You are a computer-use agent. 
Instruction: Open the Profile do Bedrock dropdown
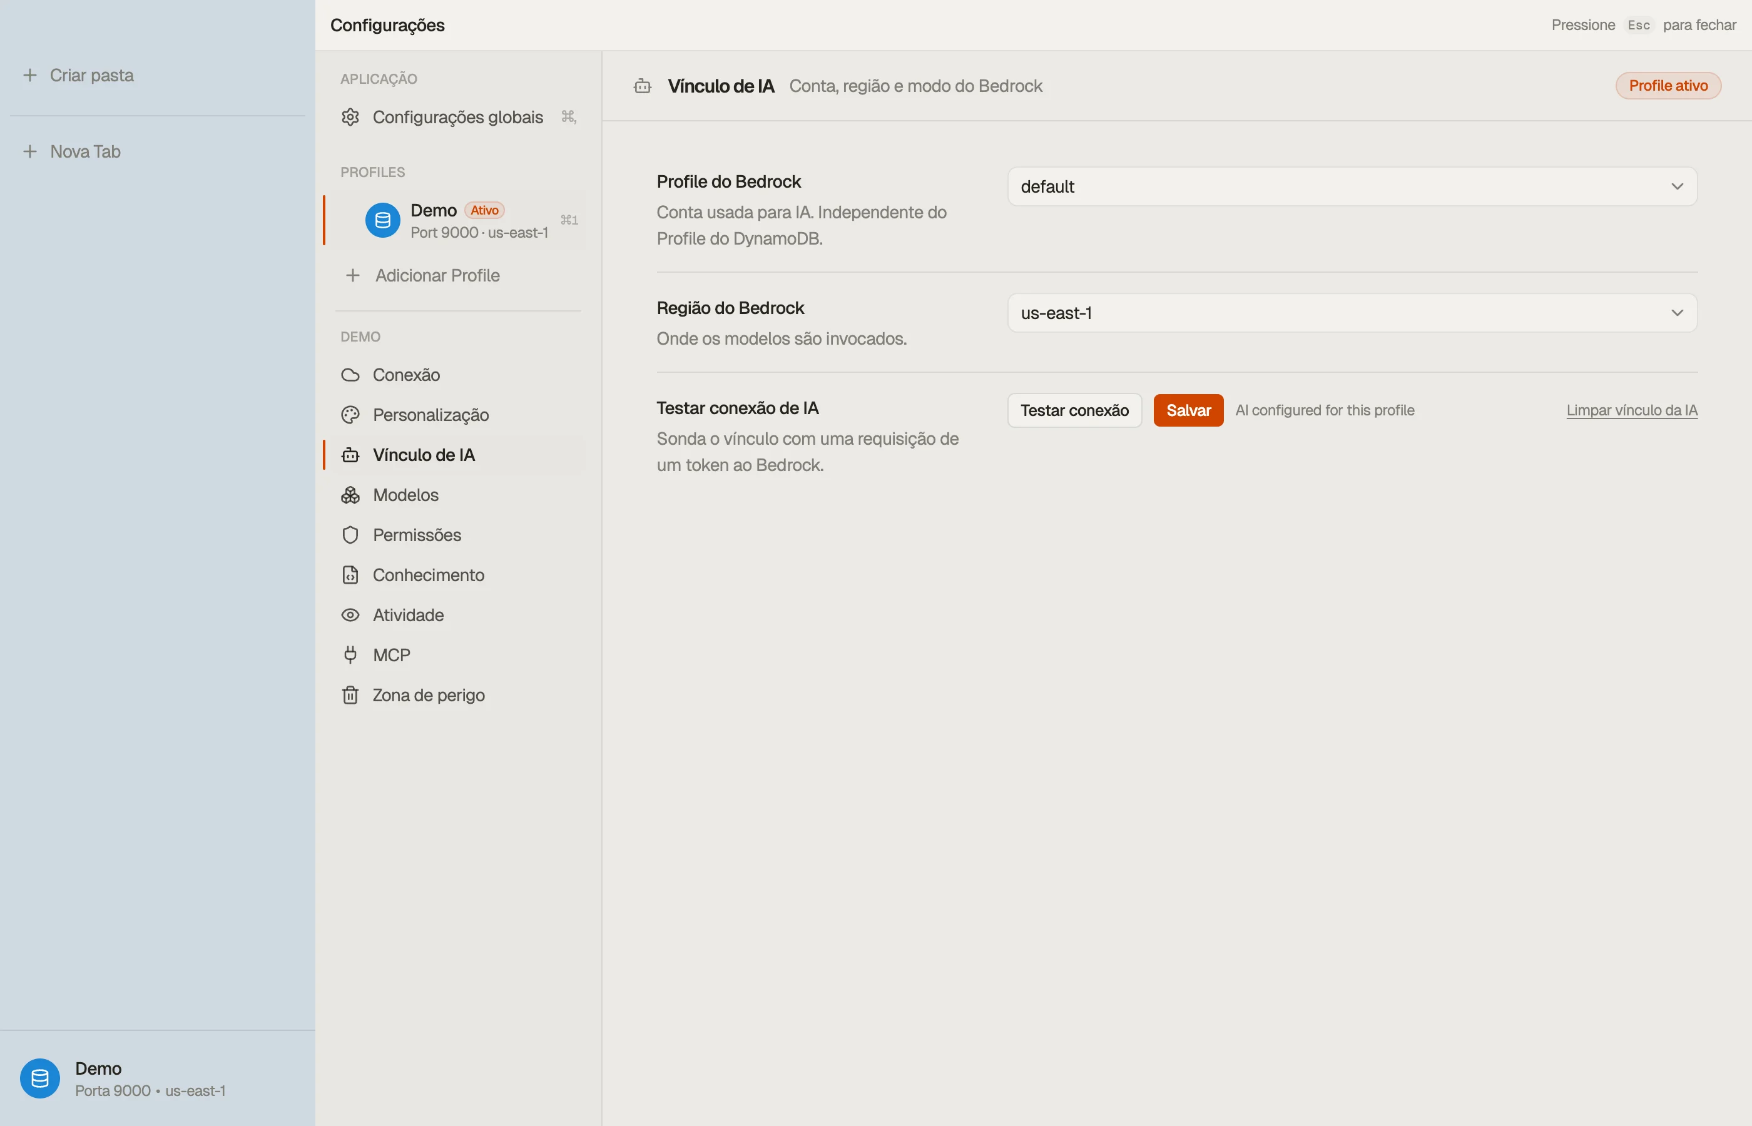click(x=1352, y=186)
